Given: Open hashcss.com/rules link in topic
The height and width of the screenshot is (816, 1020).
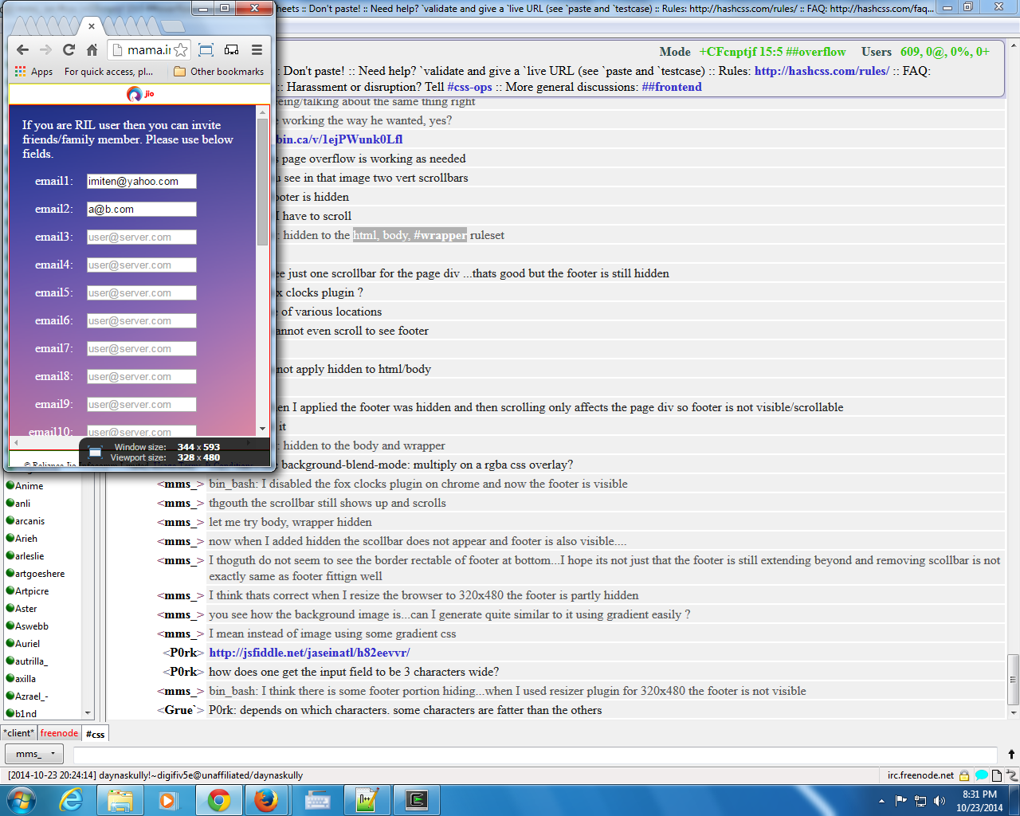Looking at the screenshot, I should coord(822,71).
